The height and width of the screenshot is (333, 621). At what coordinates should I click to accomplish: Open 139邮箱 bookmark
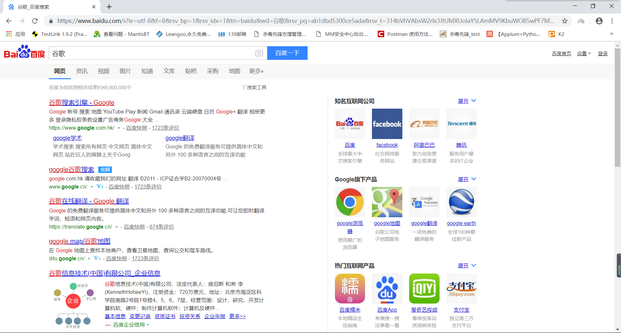(x=232, y=34)
